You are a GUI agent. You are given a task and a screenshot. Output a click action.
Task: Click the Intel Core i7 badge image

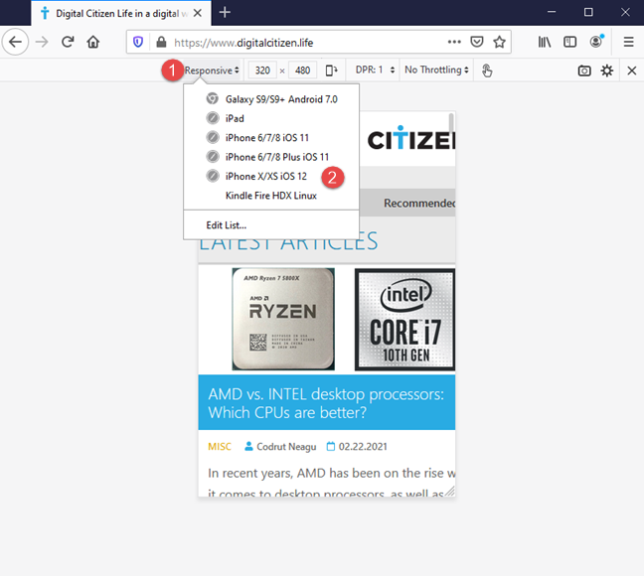404,320
